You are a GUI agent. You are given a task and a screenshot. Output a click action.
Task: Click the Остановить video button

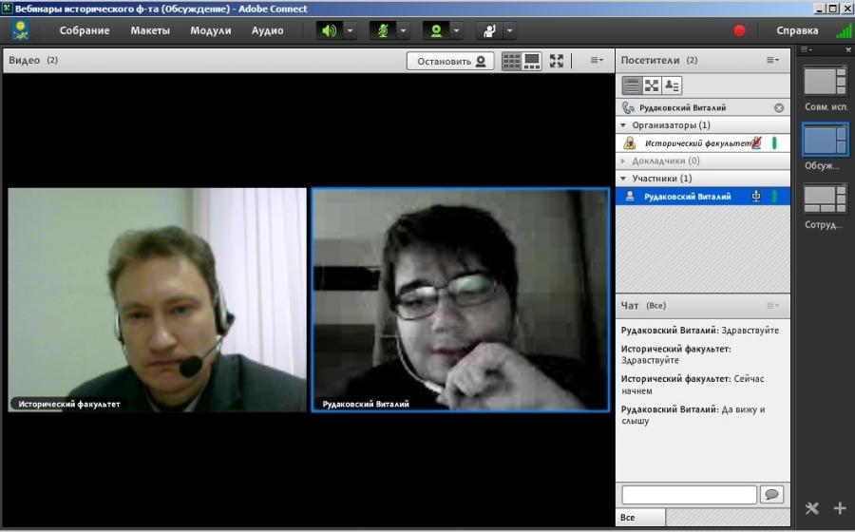(x=450, y=61)
